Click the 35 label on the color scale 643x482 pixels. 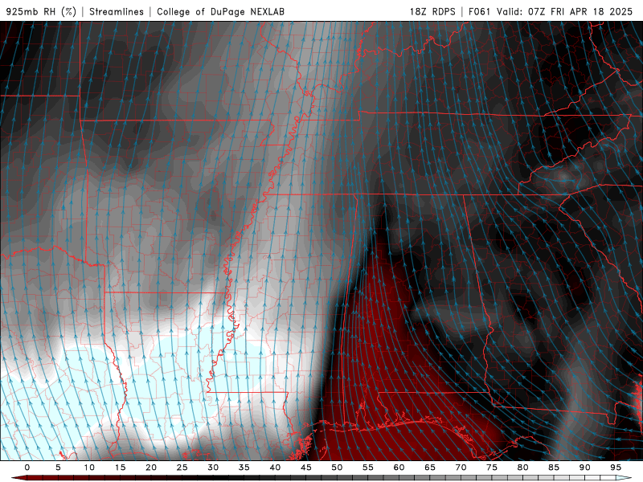[244, 468]
